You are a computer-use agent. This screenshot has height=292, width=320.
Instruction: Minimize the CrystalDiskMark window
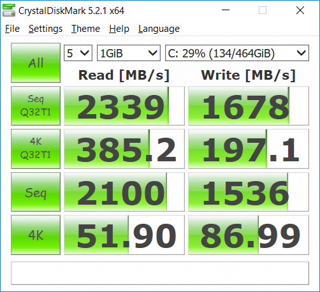(x=226, y=10)
